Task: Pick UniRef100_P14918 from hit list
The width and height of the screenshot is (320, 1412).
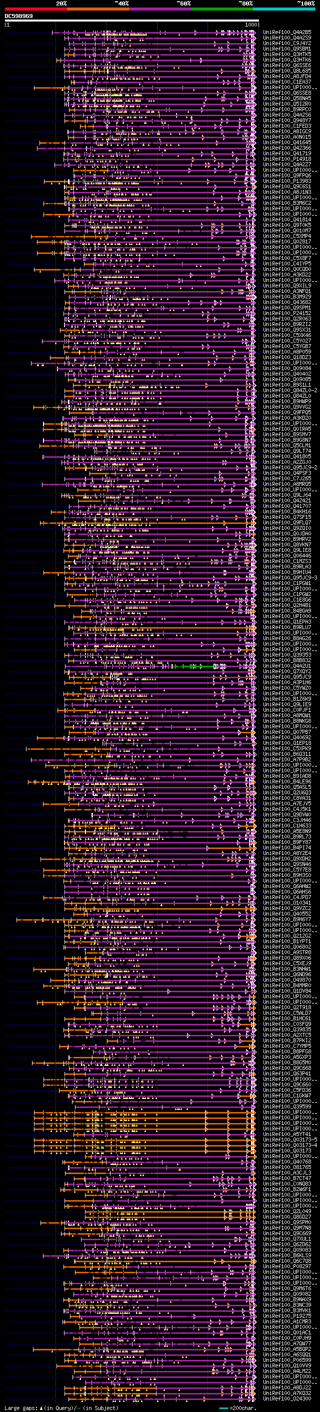Action: point(287,159)
